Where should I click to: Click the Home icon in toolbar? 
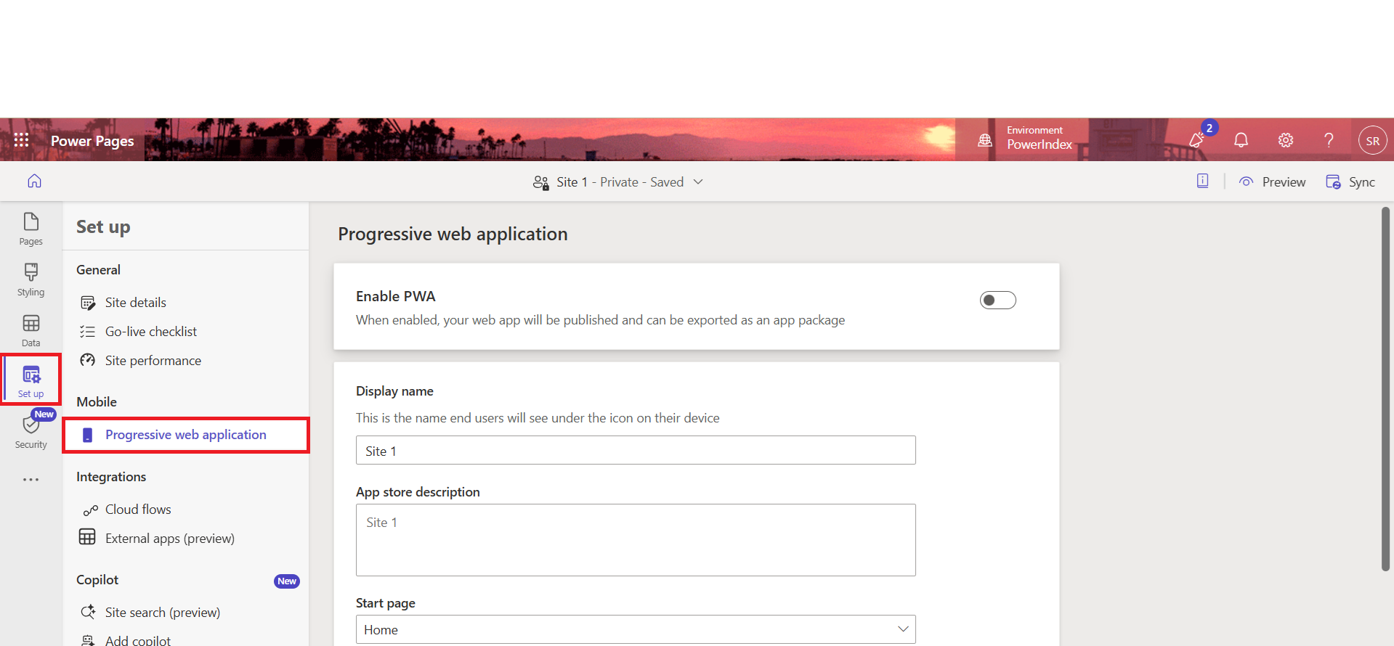point(34,181)
